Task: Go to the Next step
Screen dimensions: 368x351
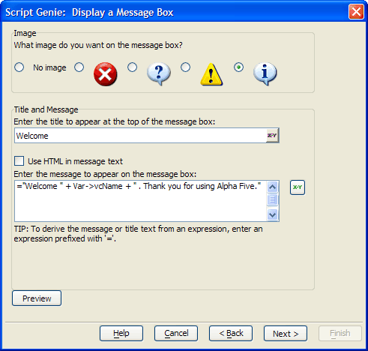Action: click(x=286, y=334)
